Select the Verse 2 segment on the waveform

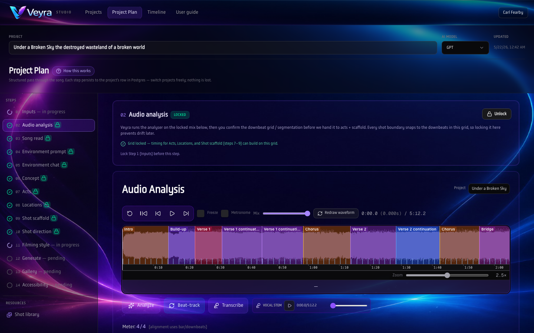373,245
